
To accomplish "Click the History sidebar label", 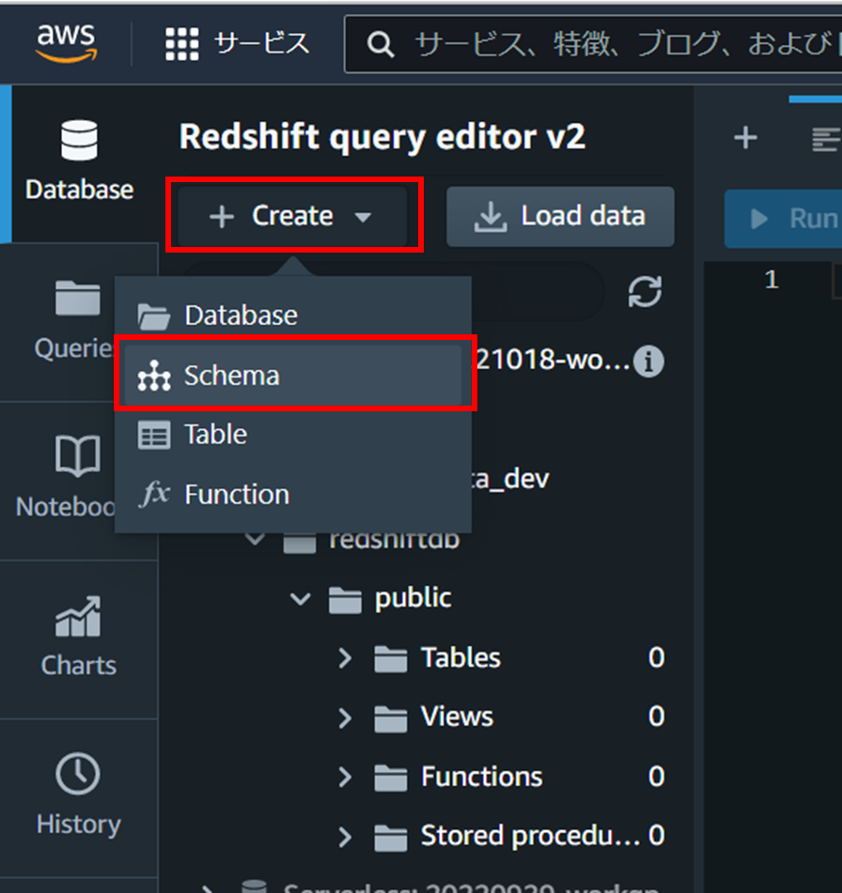I will click(79, 824).
